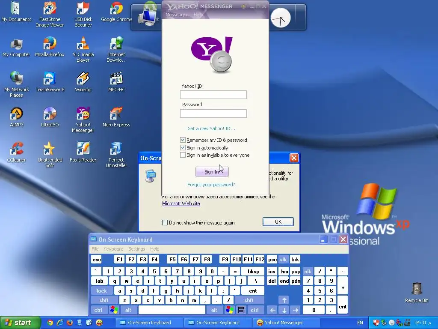Screen dimensions: 438x329
Task: Click the del key on On-Screen Keyboard
Action: click(x=272, y=281)
